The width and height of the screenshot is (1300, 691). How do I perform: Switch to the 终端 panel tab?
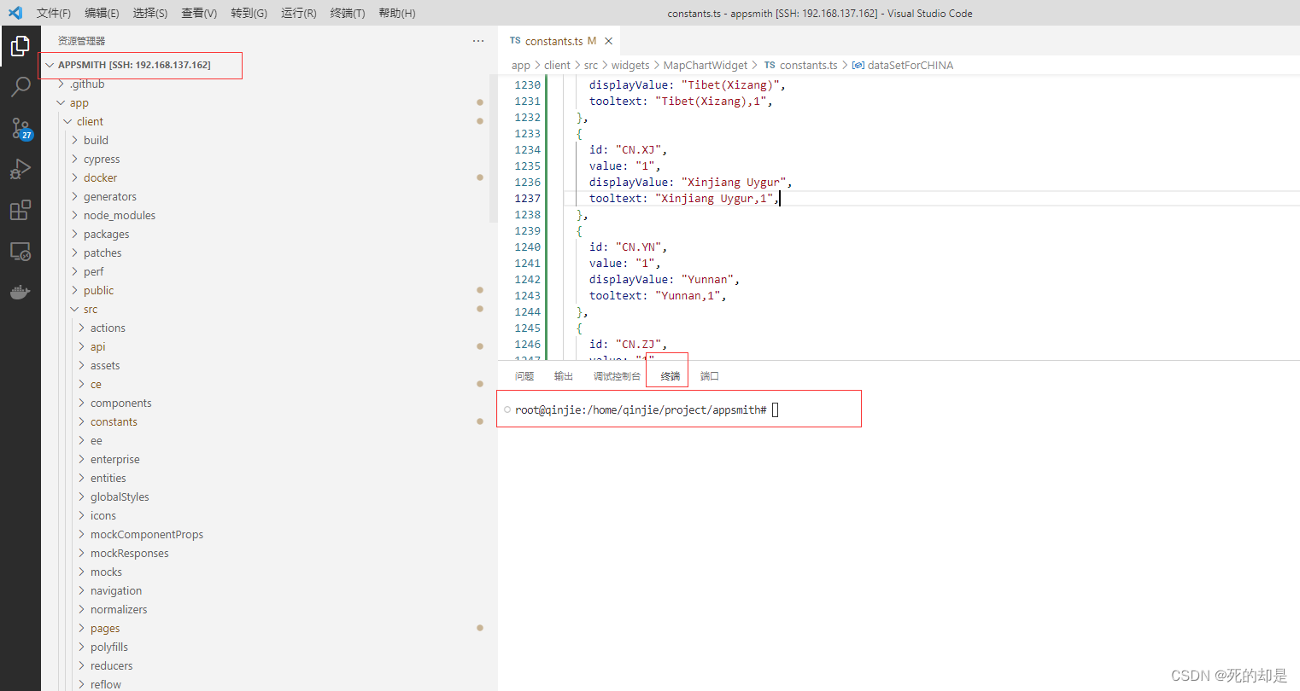670,376
